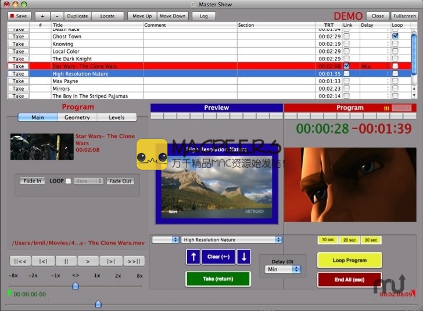Click the Move Down button
The image size is (423, 311).
173,16
